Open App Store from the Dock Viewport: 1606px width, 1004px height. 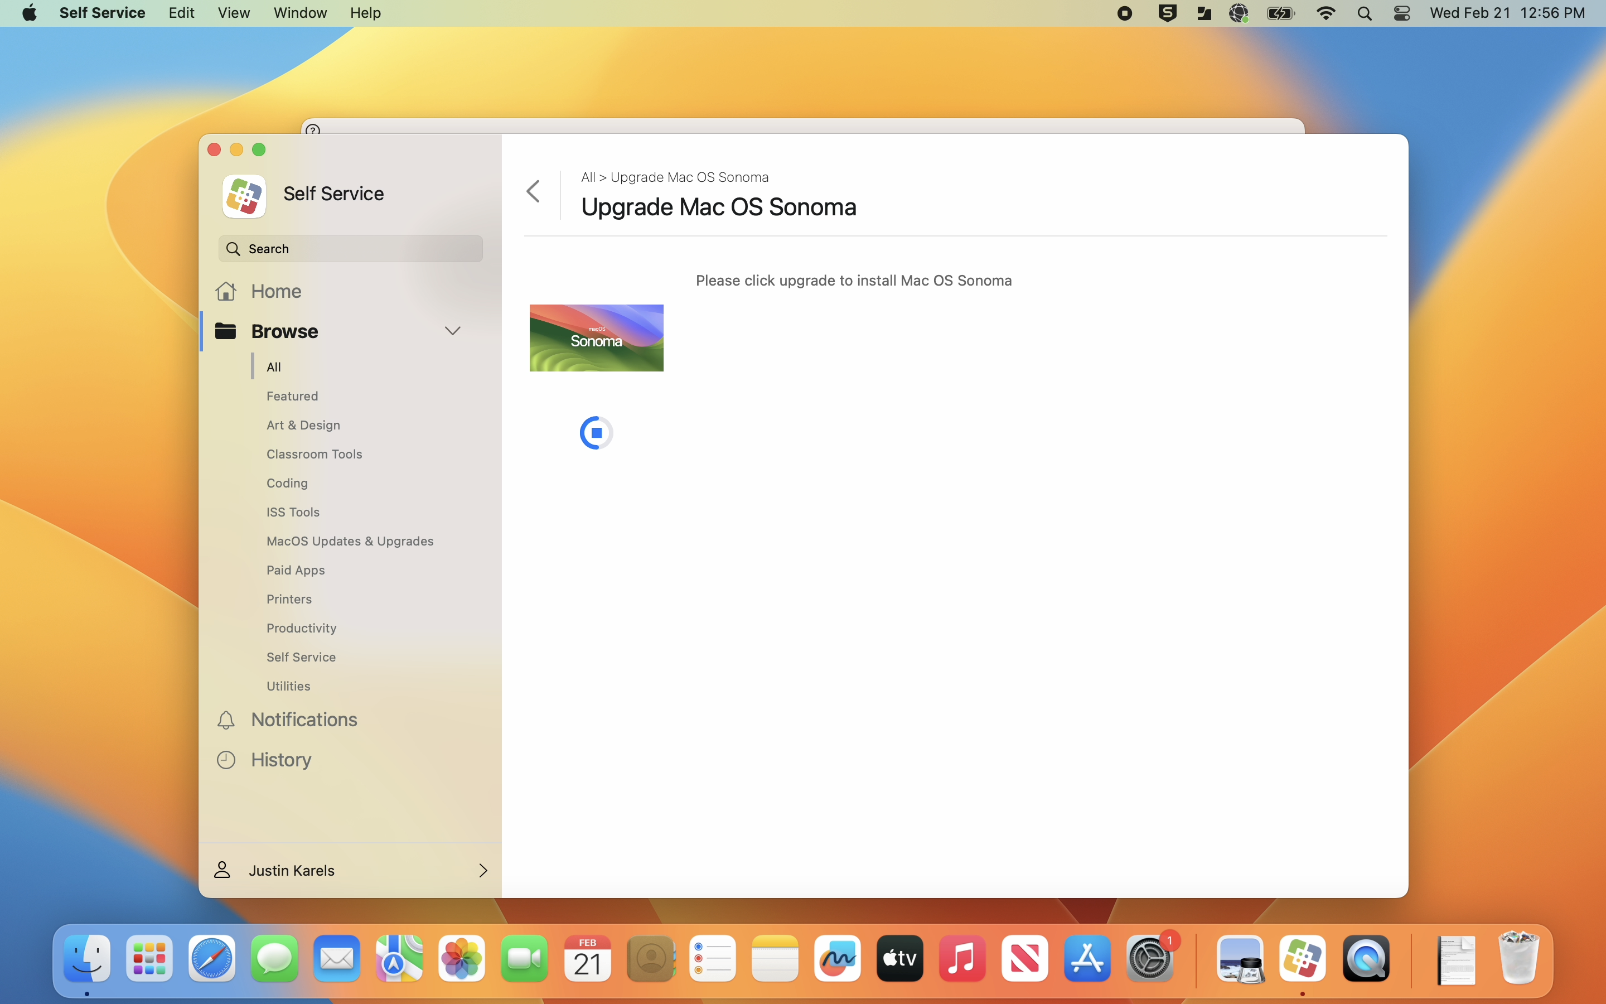pos(1087,958)
